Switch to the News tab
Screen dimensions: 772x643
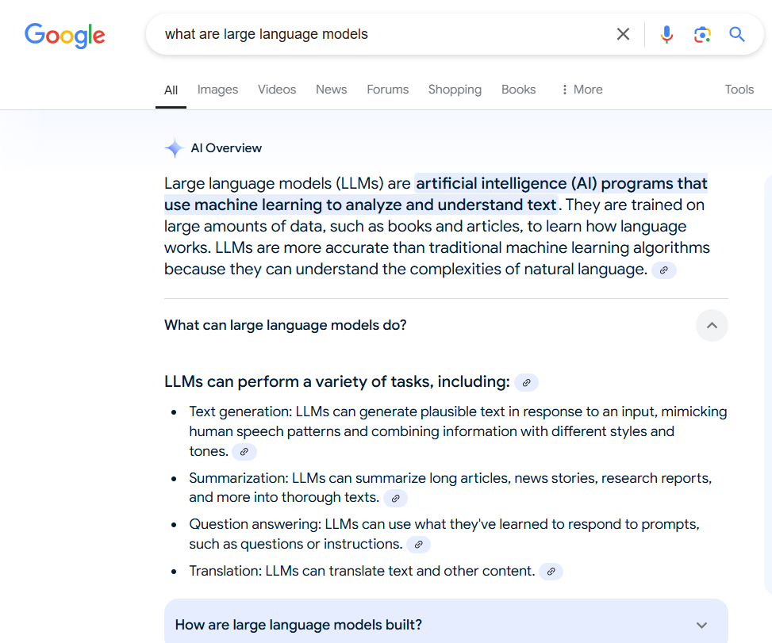click(332, 90)
